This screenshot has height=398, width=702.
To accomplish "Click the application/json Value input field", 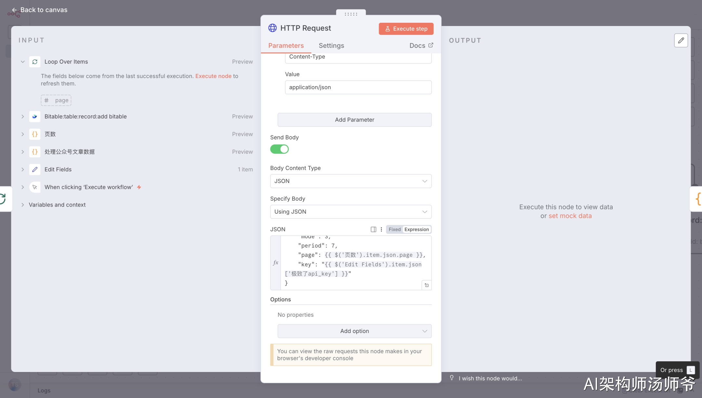I will click(x=358, y=87).
